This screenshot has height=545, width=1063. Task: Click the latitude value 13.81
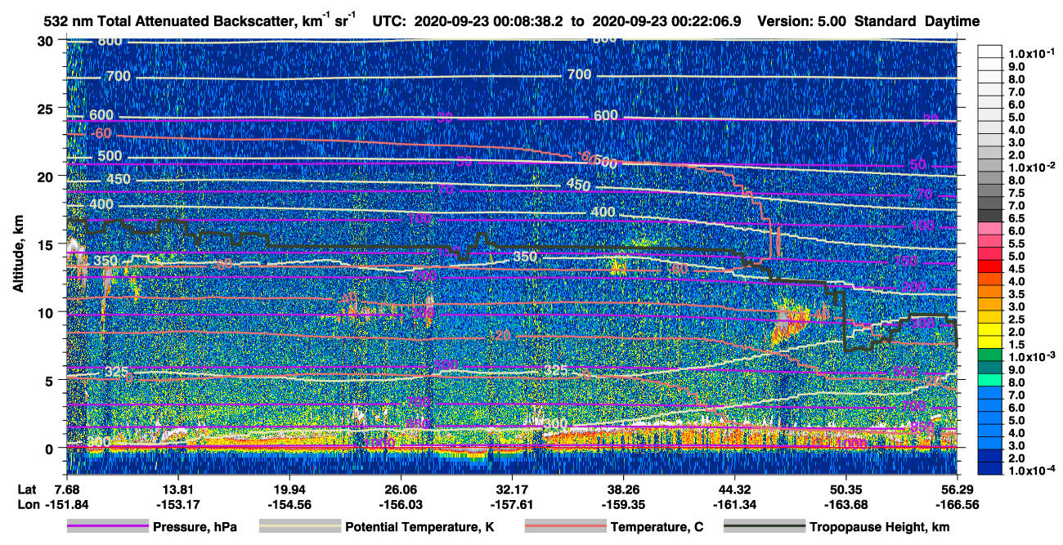click(x=177, y=489)
